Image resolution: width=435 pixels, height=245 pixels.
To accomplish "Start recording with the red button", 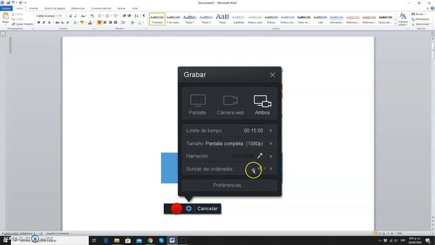I will (x=177, y=209).
